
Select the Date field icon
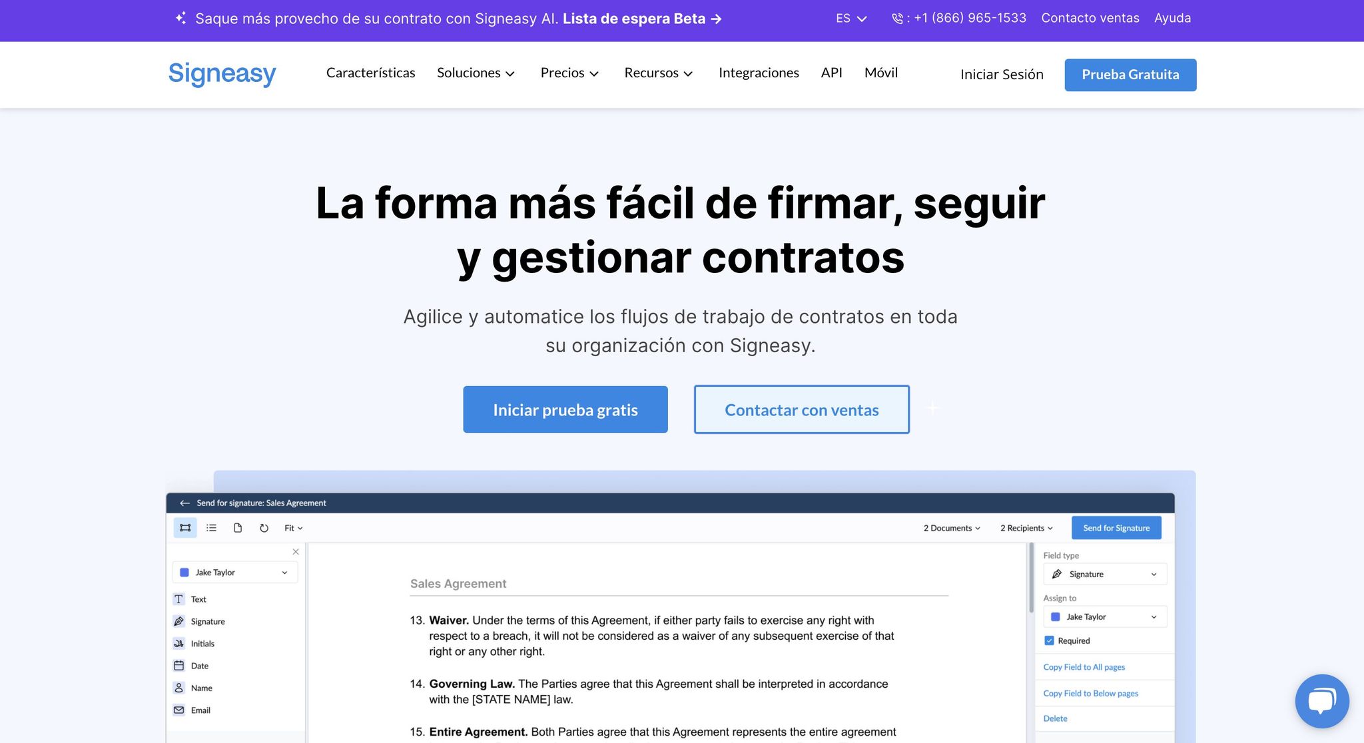click(x=178, y=666)
